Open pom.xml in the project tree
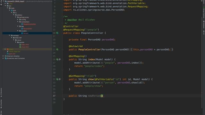 tap(12, 54)
